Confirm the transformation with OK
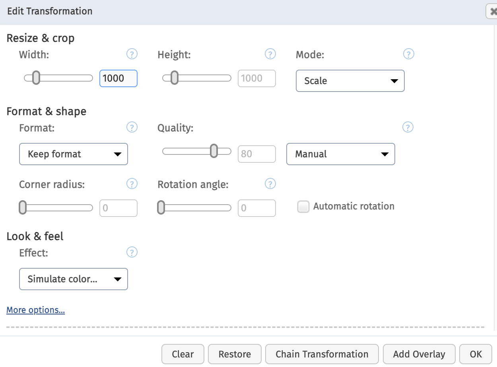This screenshot has height=367, width=497. 476,354
